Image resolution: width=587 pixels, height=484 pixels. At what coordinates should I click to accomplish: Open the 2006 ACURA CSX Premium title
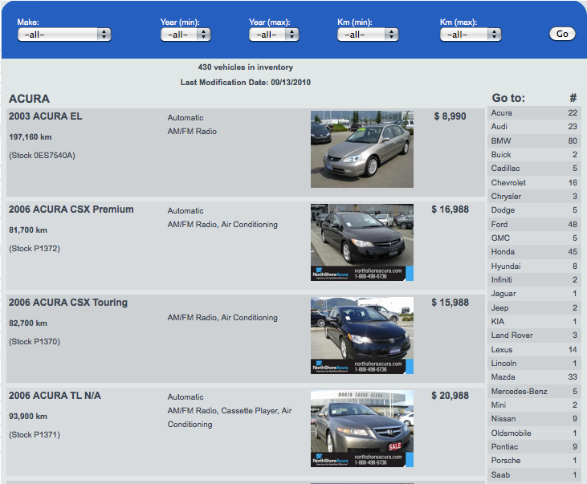(x=71, y=209)
